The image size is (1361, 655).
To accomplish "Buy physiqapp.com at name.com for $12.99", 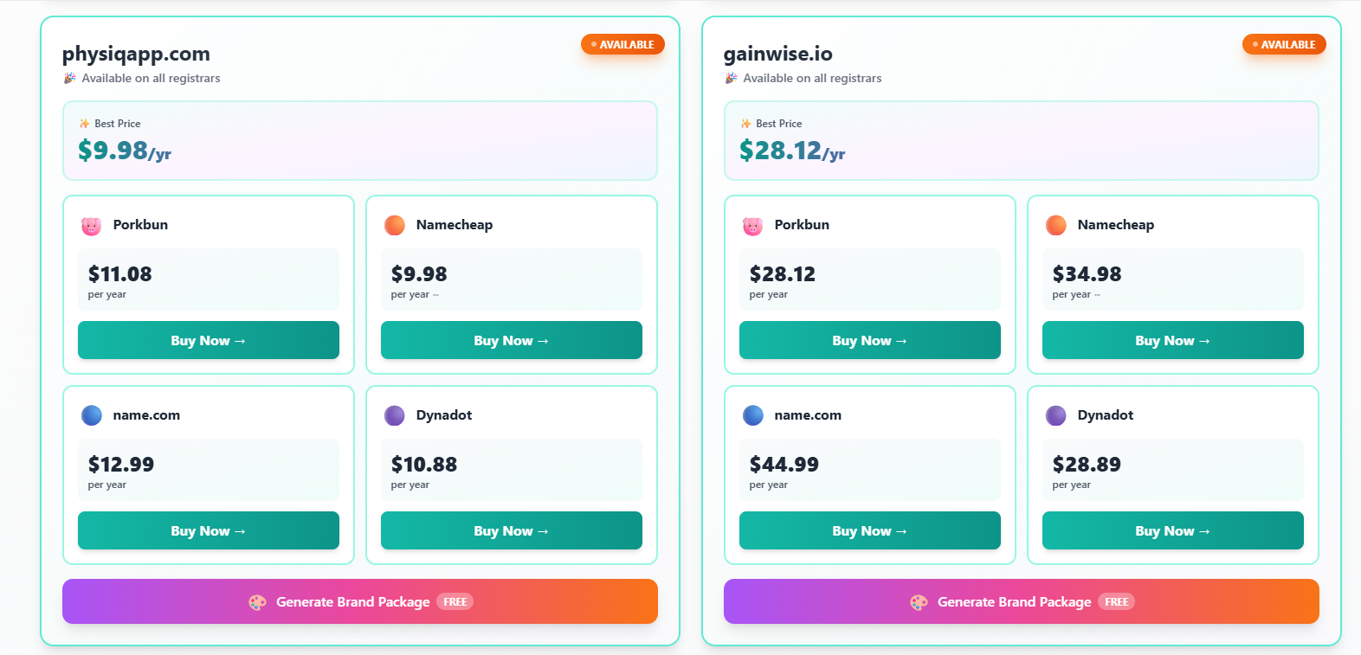I will point(209,530).
